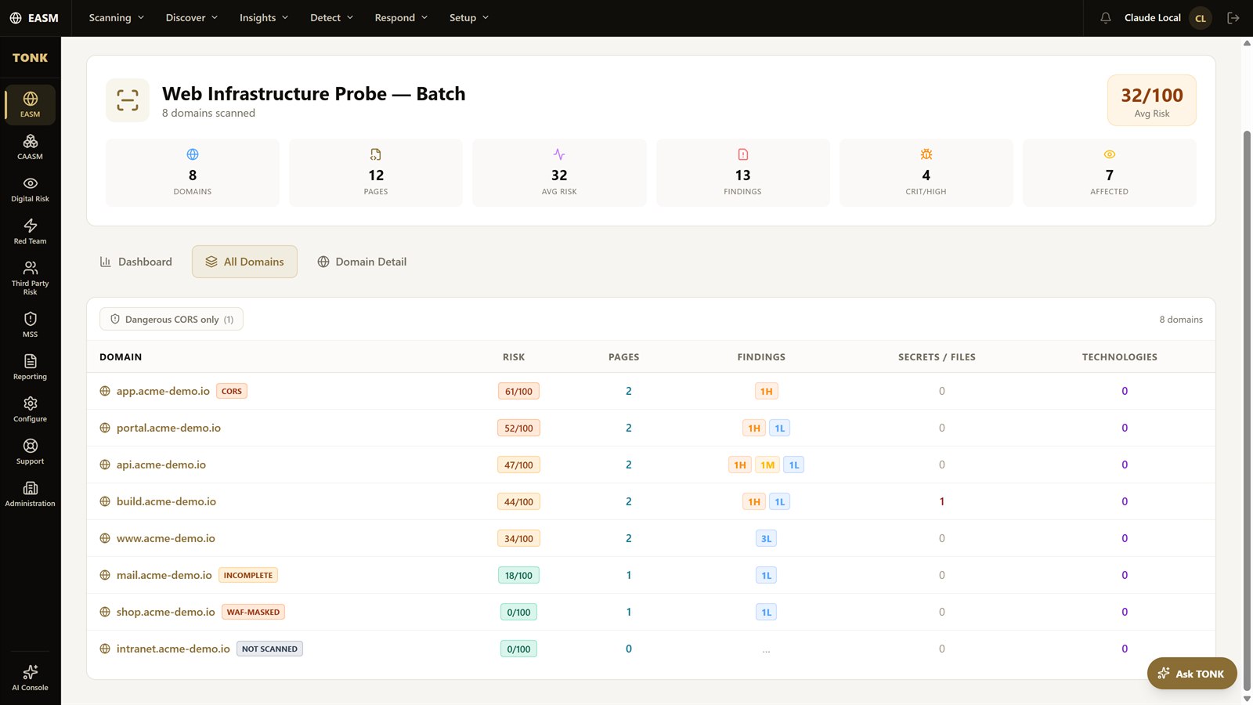Expand the Setup menu
Image resolution: width=1253 pixels, height=705 pixels.
point(469,18)
